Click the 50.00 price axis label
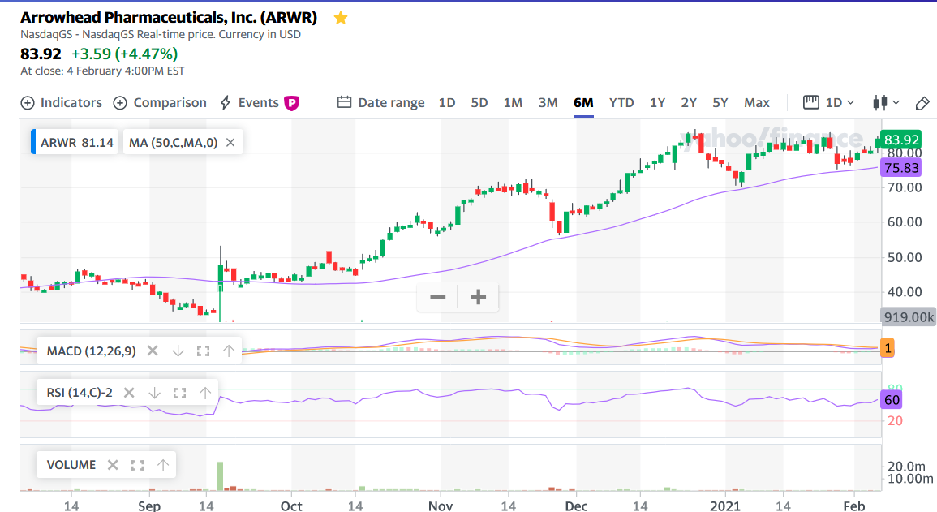Screen dimensions: 937x512 (904, 257)
